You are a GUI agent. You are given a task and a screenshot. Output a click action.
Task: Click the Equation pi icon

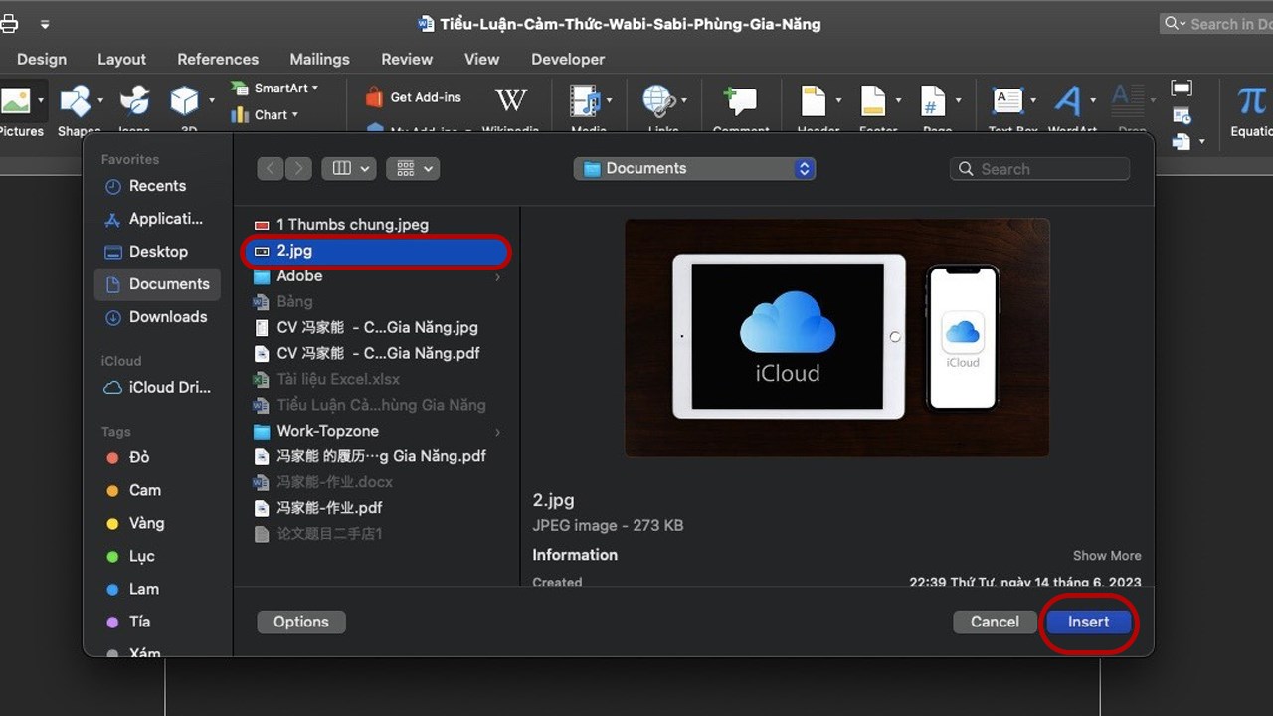[1251, 100]
